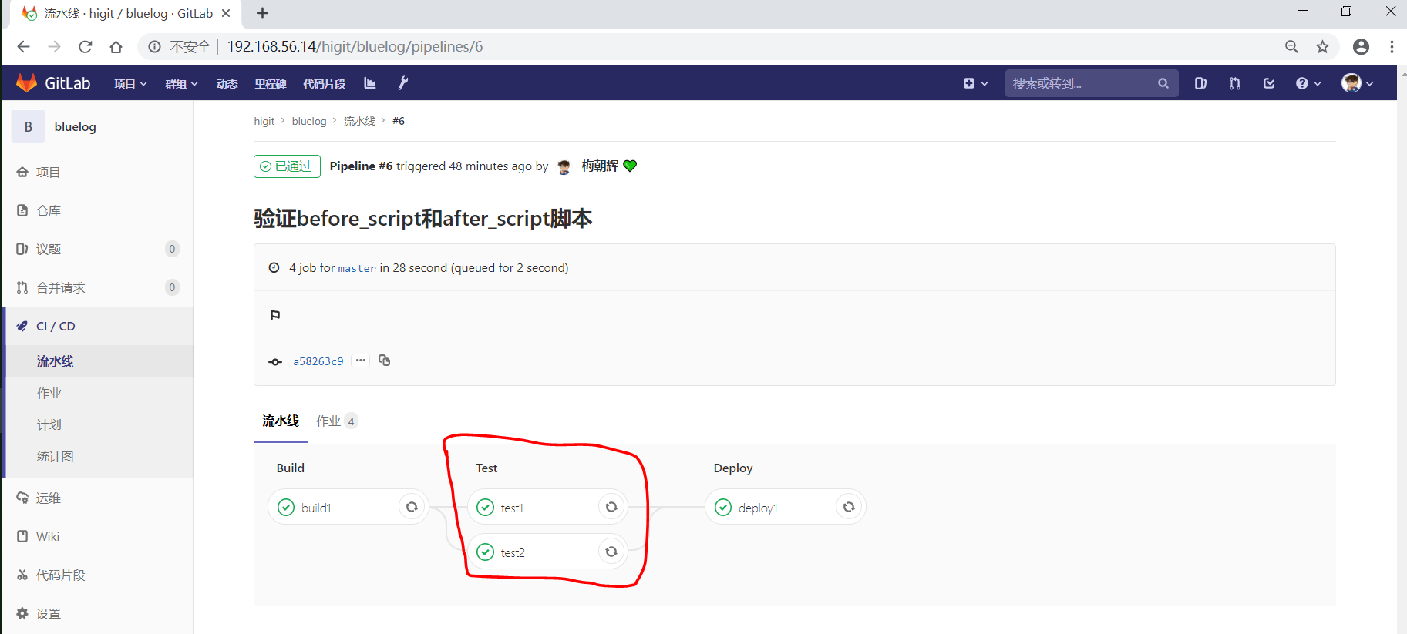Viewport: 1407px width, 634px height.
Task: Open issues icon in top navbar
Action: coord(1200,83)
